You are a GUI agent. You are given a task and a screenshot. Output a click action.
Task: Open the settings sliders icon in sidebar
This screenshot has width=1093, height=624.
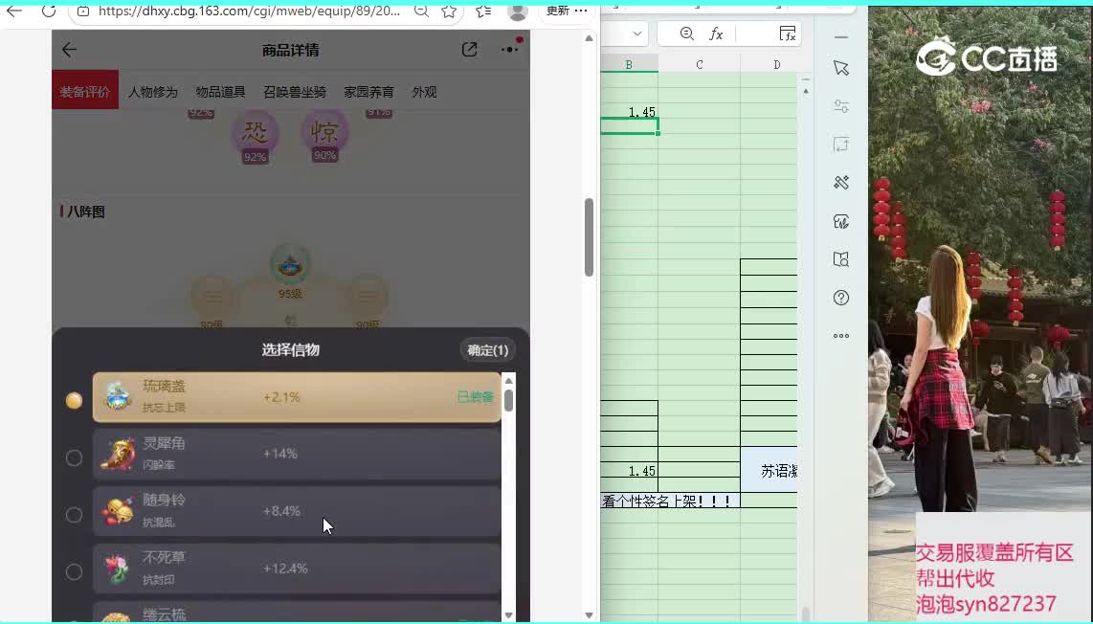pos(841,106)
